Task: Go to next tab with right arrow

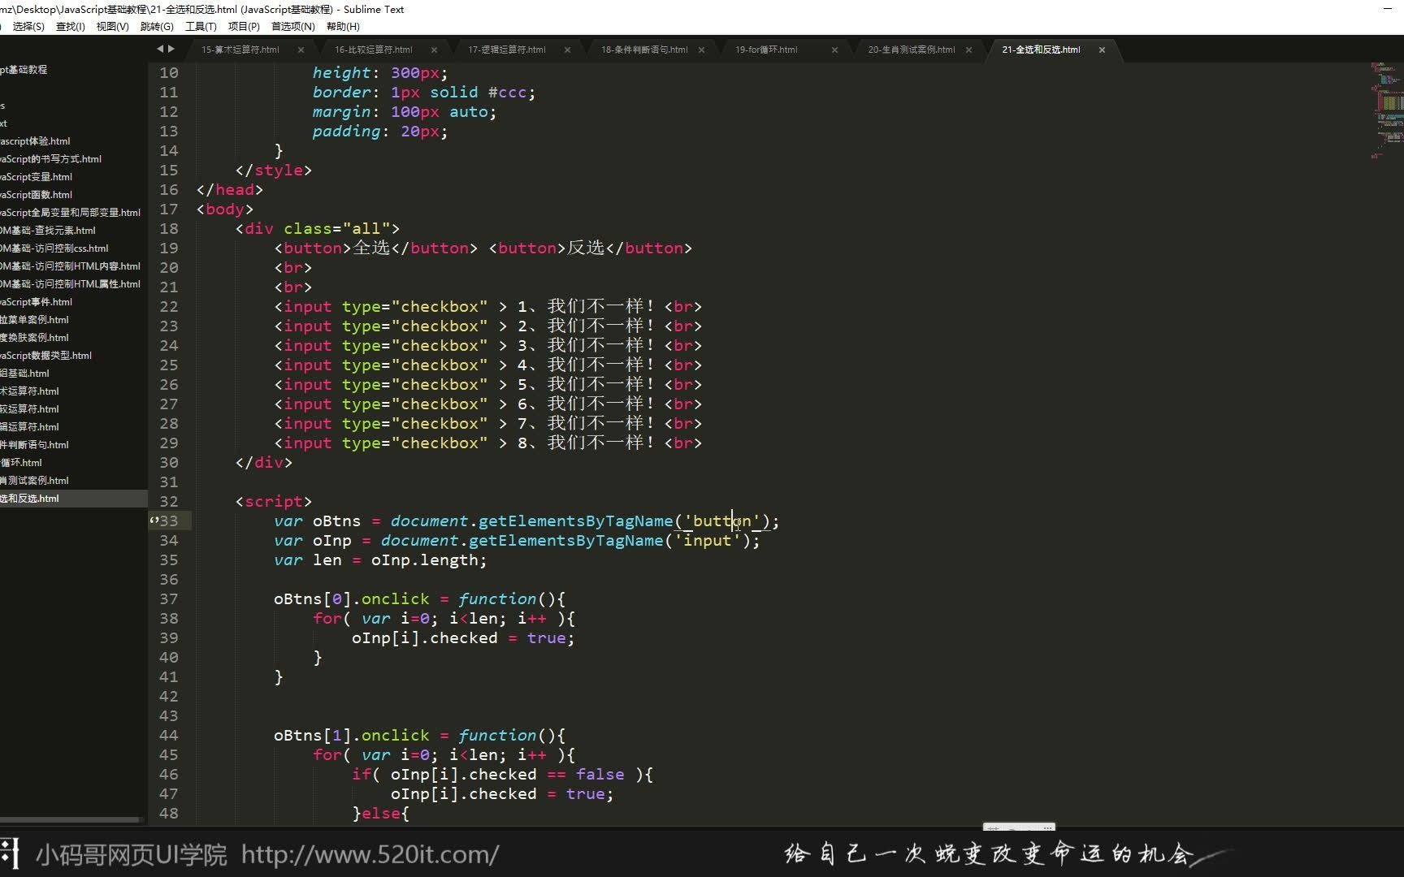Action: (171, 49)
